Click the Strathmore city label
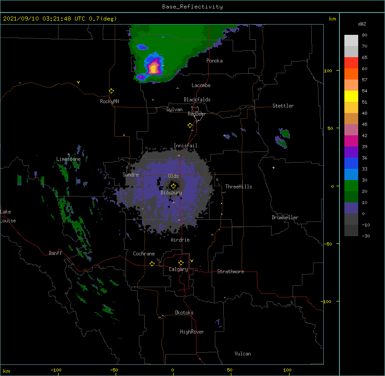The image size is (385, 376). [x=230, y=272]
